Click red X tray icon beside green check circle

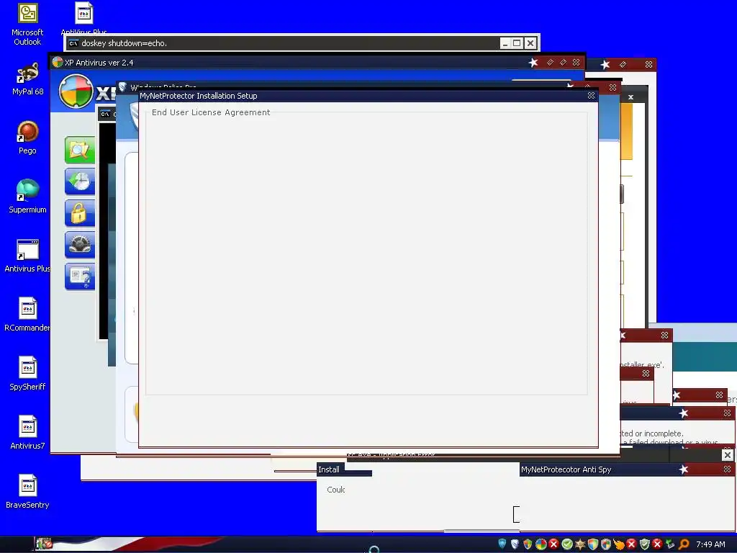point(553,544)
